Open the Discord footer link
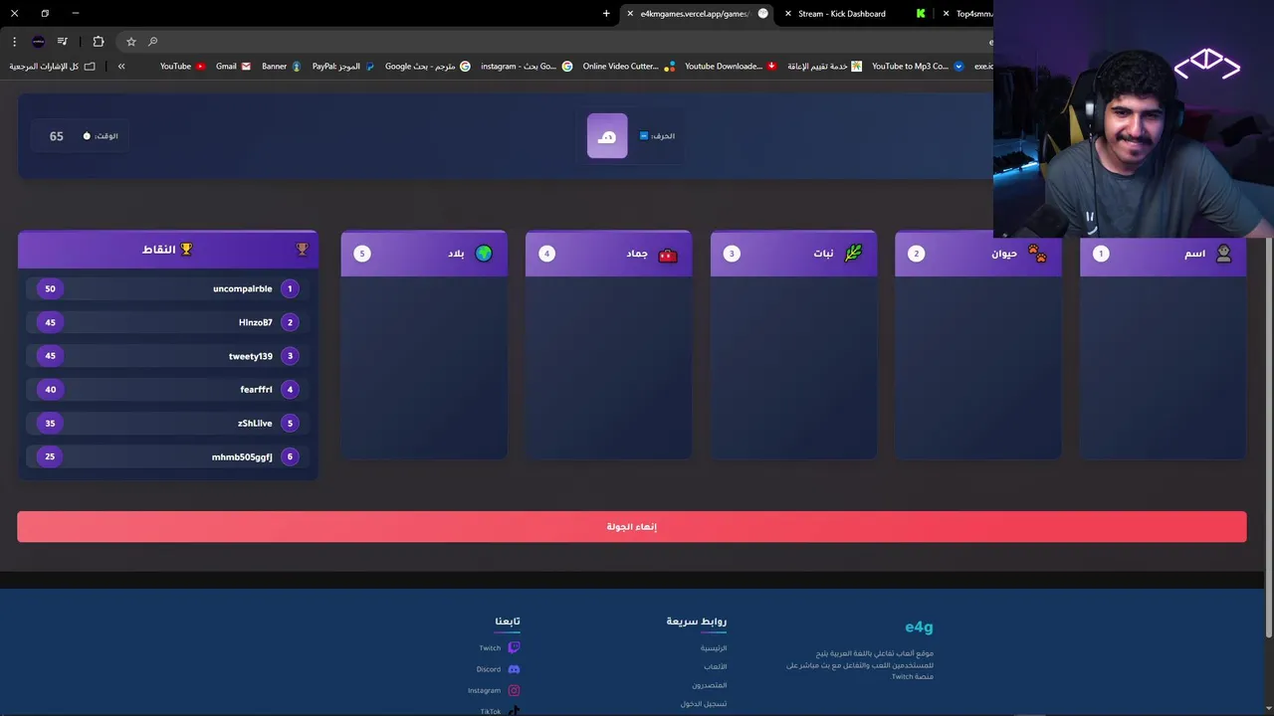This screenshot has width=1274, height=716. tap(489, 669)
